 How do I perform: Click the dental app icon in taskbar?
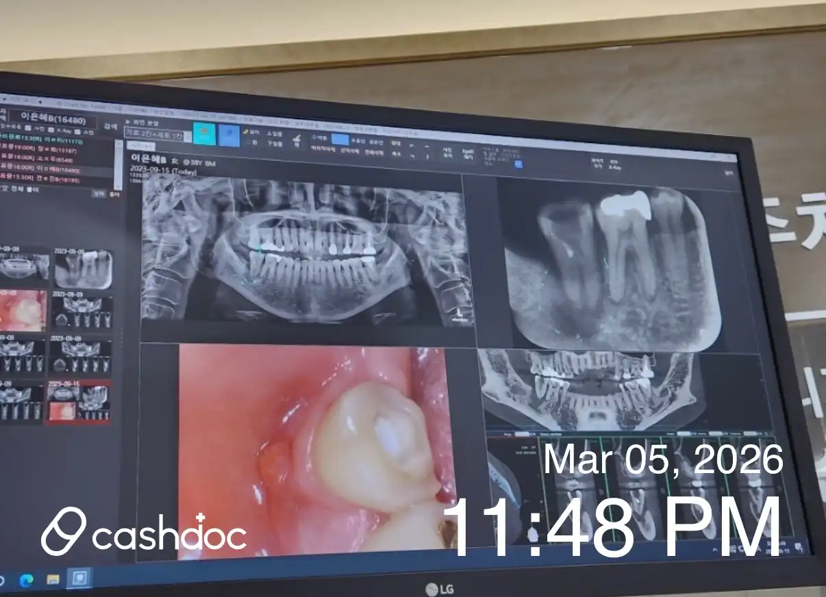click(79, 579)
